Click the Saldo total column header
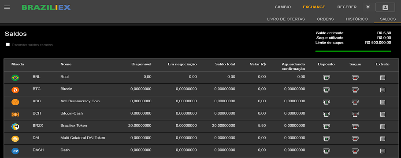Viewport: 401px width, 158px height. point(225,64)
